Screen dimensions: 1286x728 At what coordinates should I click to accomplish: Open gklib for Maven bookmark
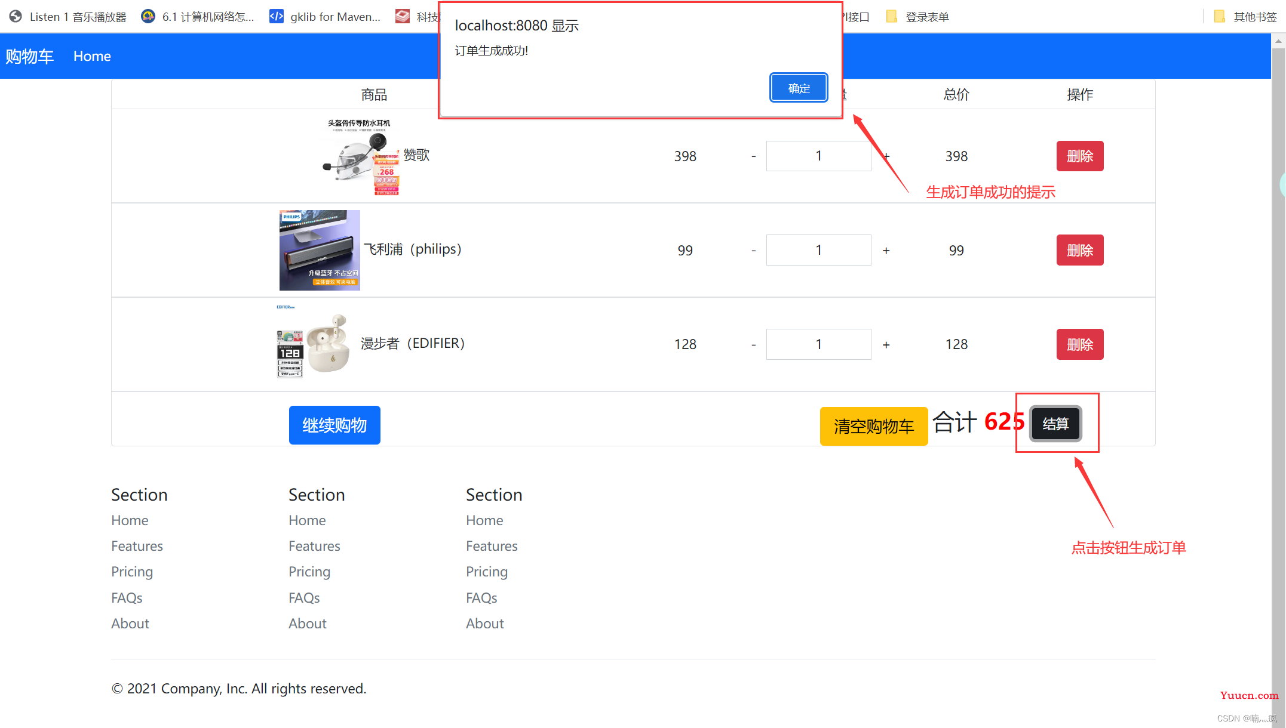pos(325,17)
